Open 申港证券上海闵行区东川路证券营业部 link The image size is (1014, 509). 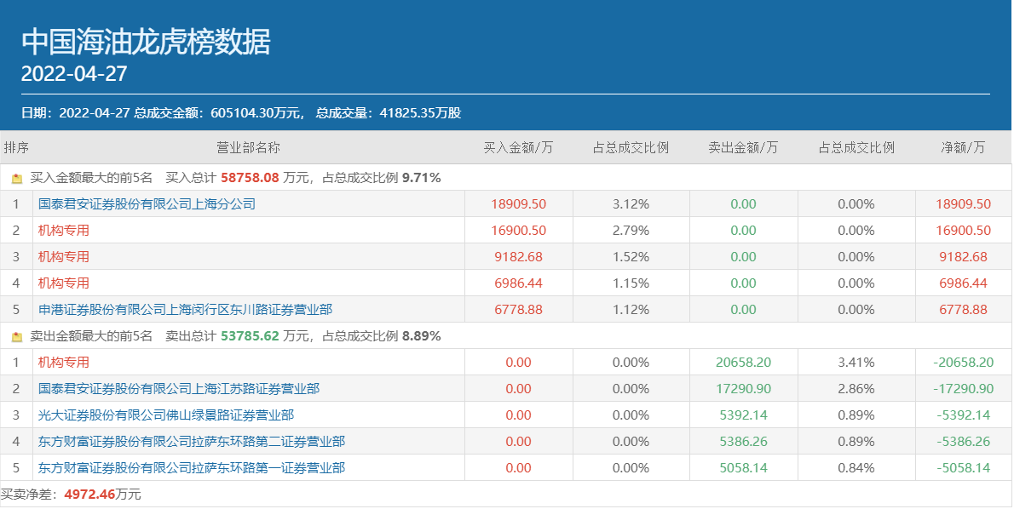[x=185, y=310]
